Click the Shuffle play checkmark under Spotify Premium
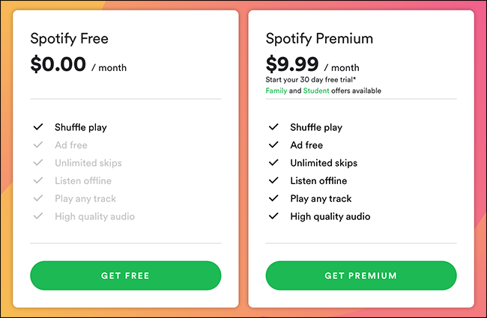Image resolution: width=487 pixels, height=318 pixels. click(273, 127)
